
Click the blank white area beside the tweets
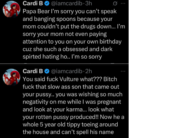[x=156, y=69]
